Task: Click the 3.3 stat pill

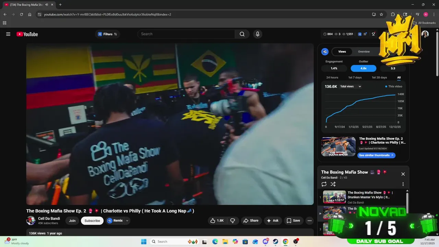Action: [x=393, y=68]
